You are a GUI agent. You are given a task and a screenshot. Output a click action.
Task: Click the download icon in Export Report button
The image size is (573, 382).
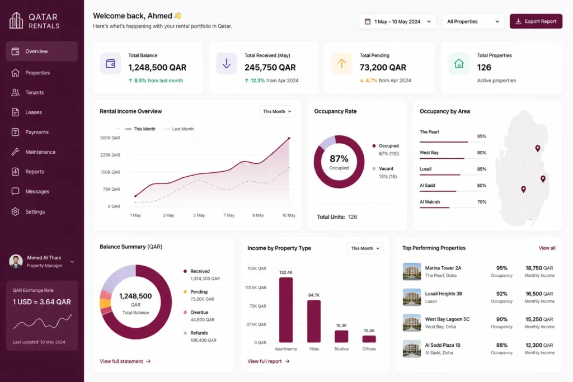518,22
